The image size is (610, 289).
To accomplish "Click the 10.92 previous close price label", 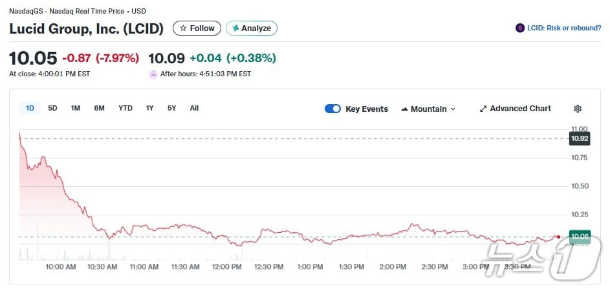I will click(x=578, y=138).
